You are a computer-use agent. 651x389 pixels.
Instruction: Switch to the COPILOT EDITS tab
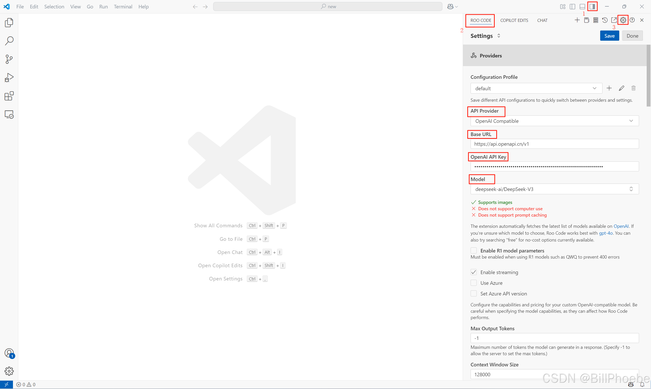point(514,20)
